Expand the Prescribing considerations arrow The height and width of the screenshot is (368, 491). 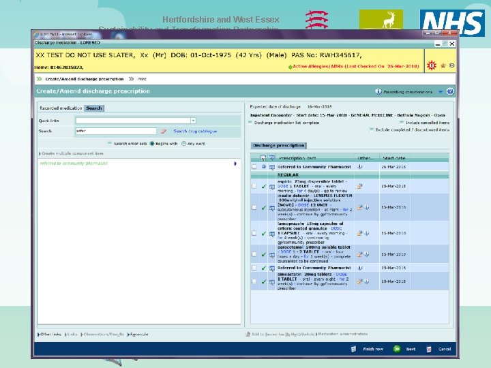tap(441, 92)
